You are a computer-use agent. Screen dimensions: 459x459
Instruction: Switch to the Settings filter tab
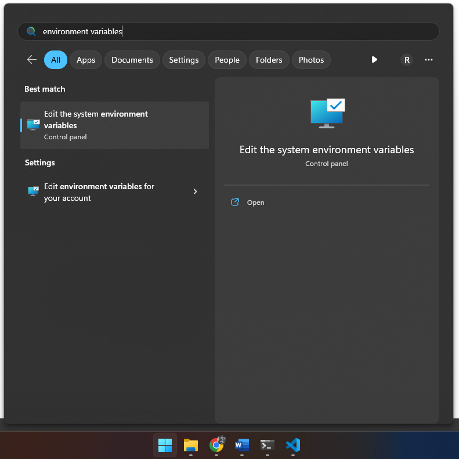pos(184,60)
